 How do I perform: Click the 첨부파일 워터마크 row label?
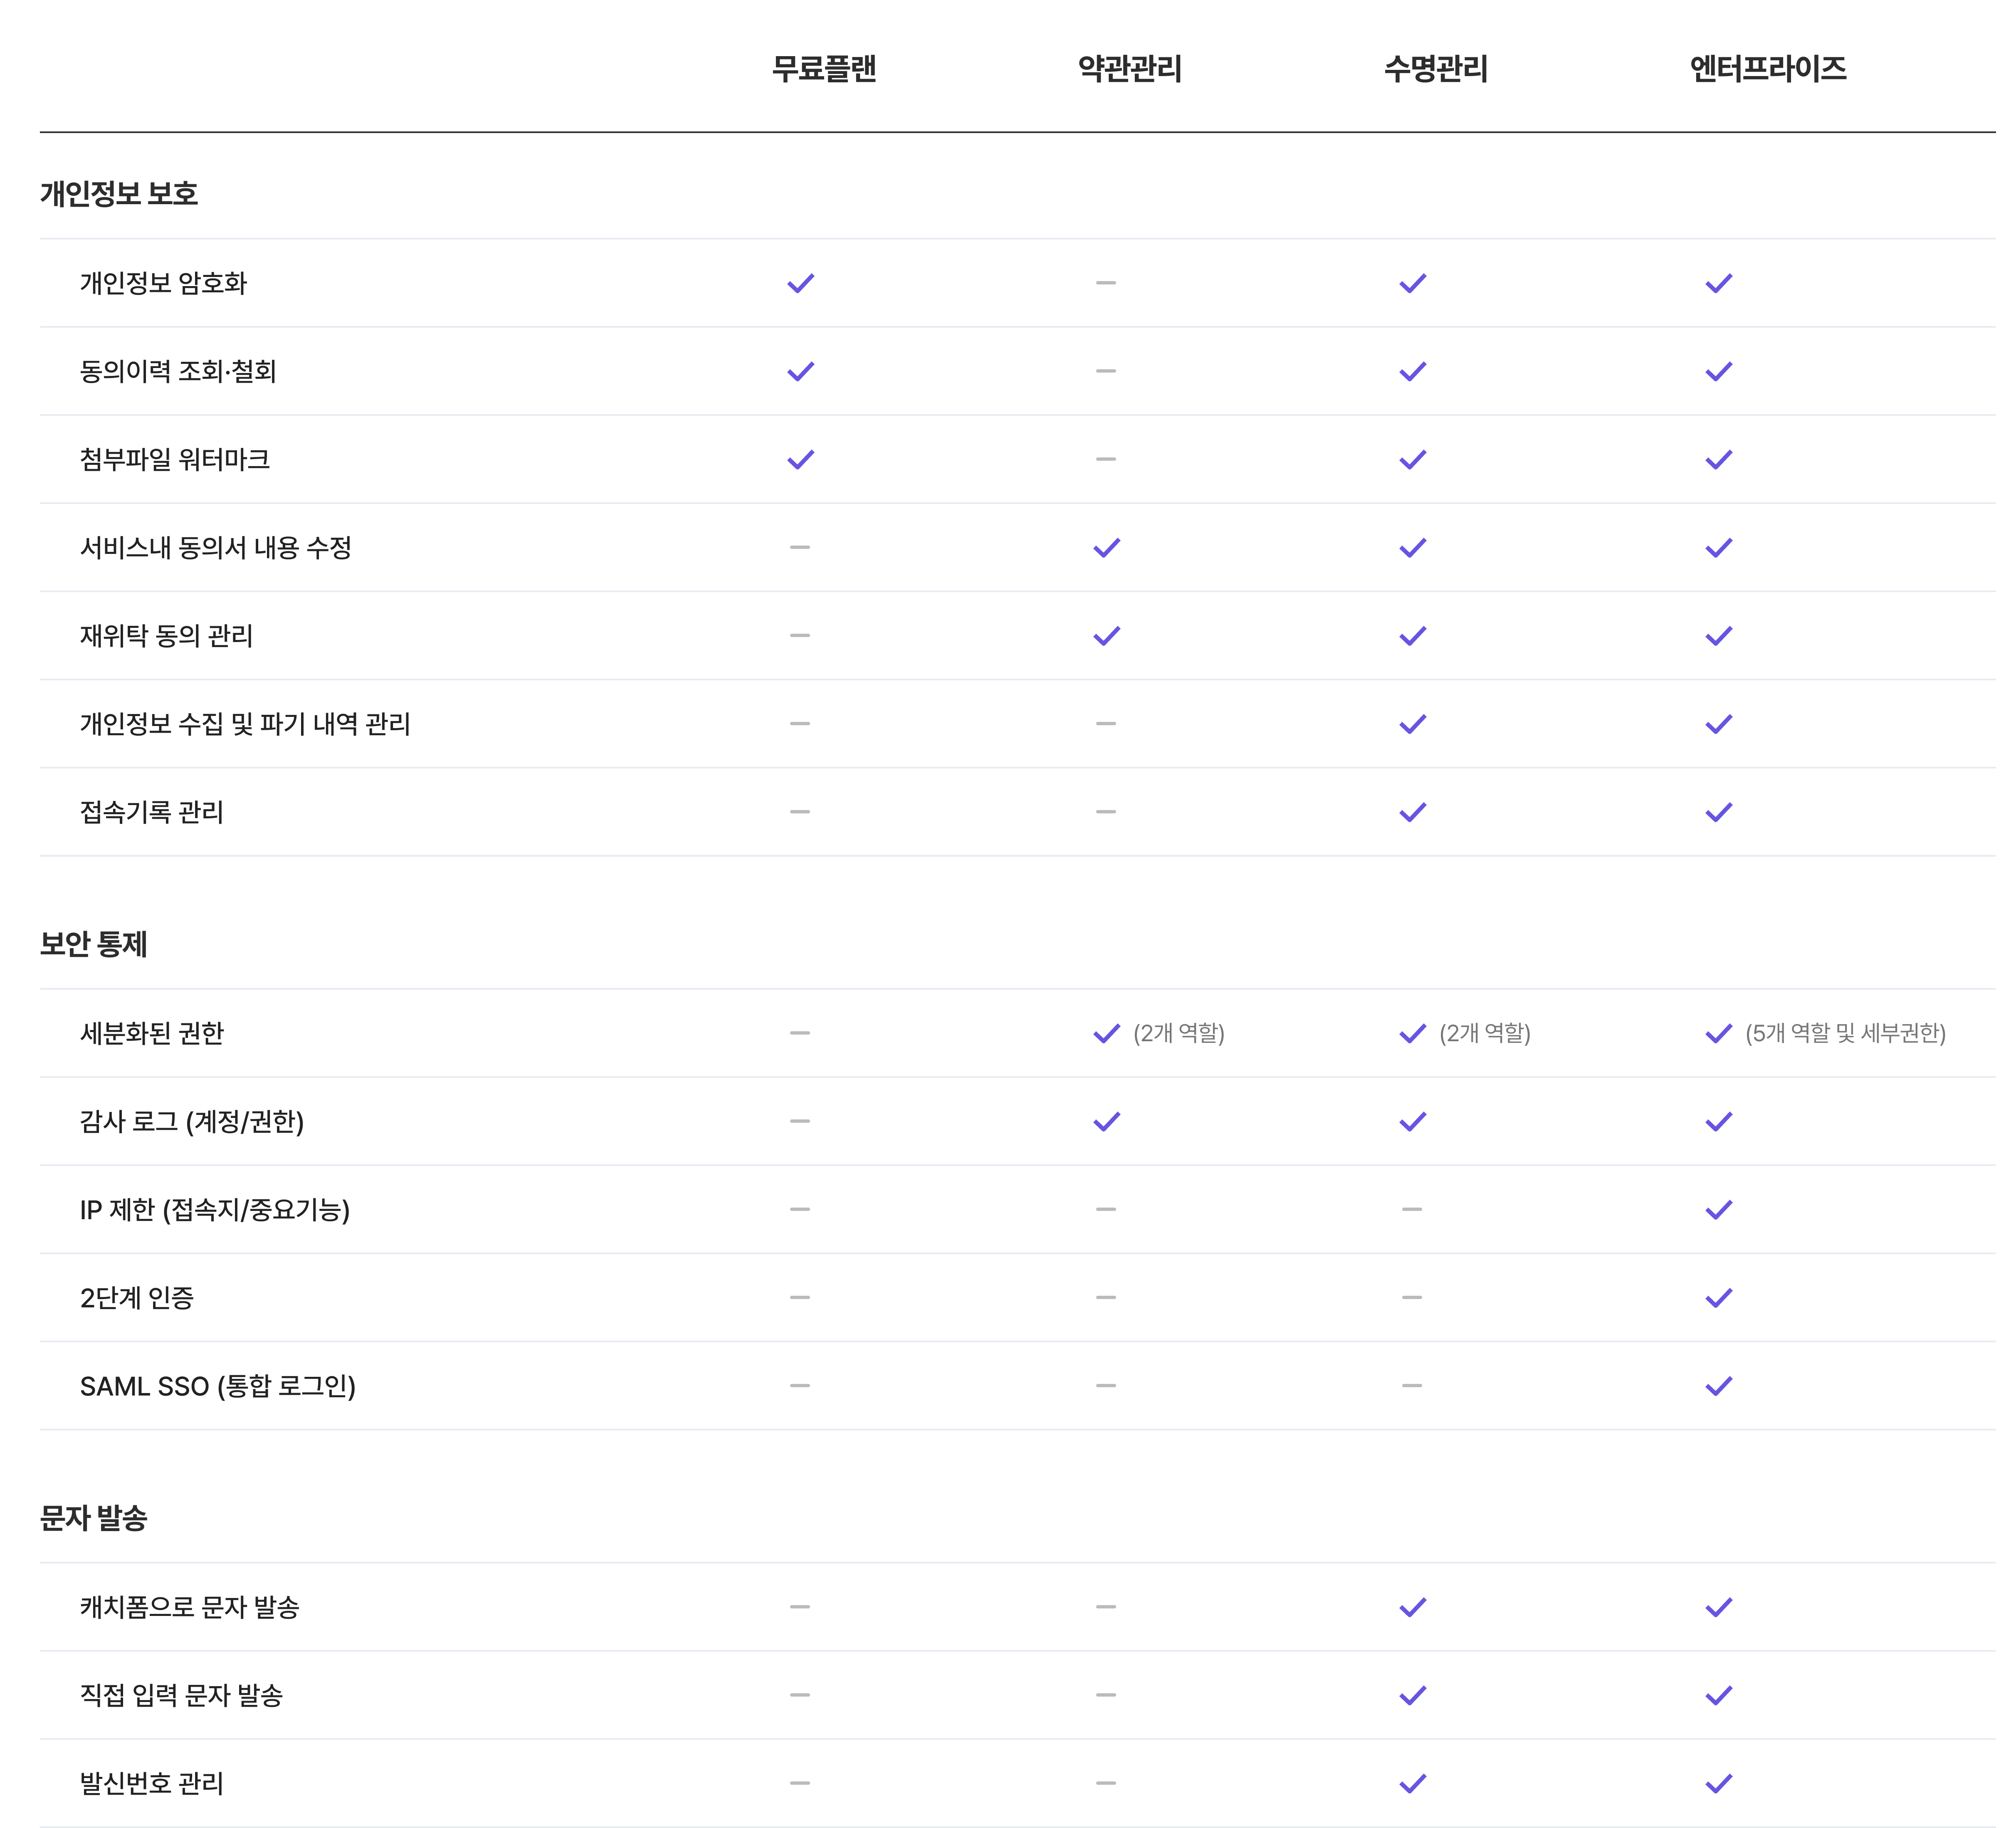[175, 459]
